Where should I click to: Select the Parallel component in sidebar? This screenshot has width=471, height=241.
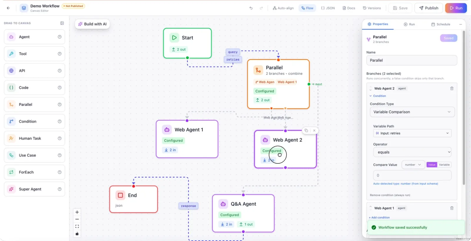[x=34, y=104]
